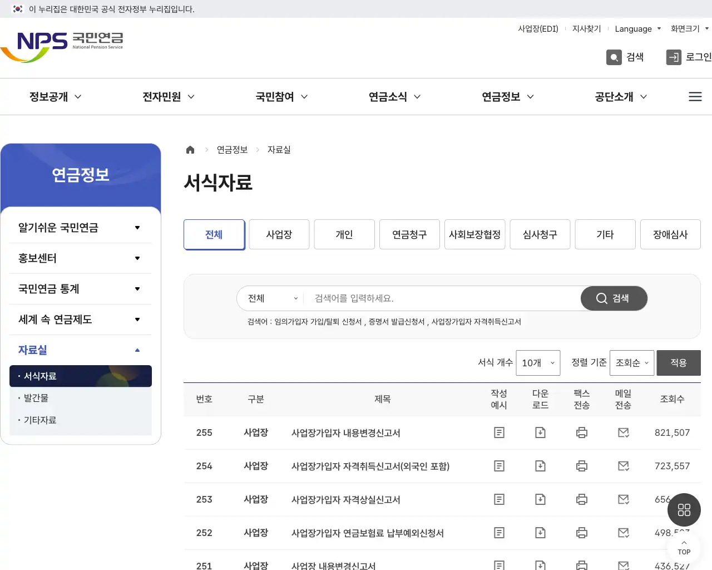Fax the 납부예외신청서 row 252 form

582,533
